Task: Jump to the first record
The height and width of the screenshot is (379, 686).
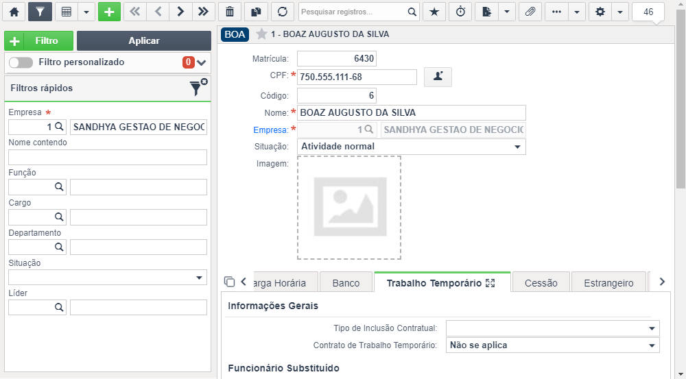Action: 135,12
